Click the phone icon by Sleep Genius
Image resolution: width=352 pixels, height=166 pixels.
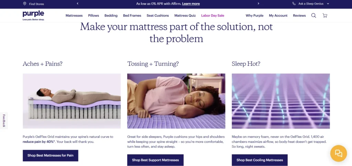tap(294, 3)
